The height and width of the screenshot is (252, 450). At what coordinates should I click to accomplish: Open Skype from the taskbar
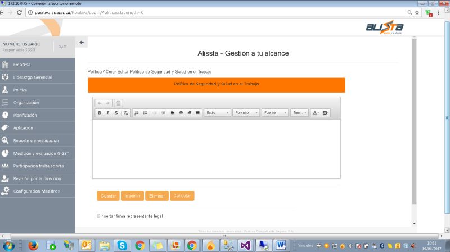pyautogui.click(x=122, y=246)
